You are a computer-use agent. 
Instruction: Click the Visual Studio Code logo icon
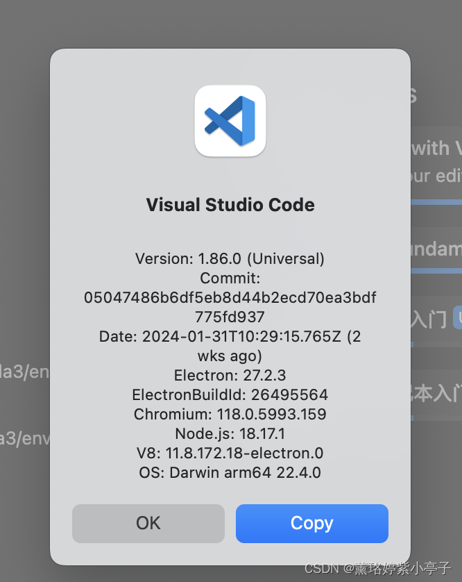[x=230, y=120]
